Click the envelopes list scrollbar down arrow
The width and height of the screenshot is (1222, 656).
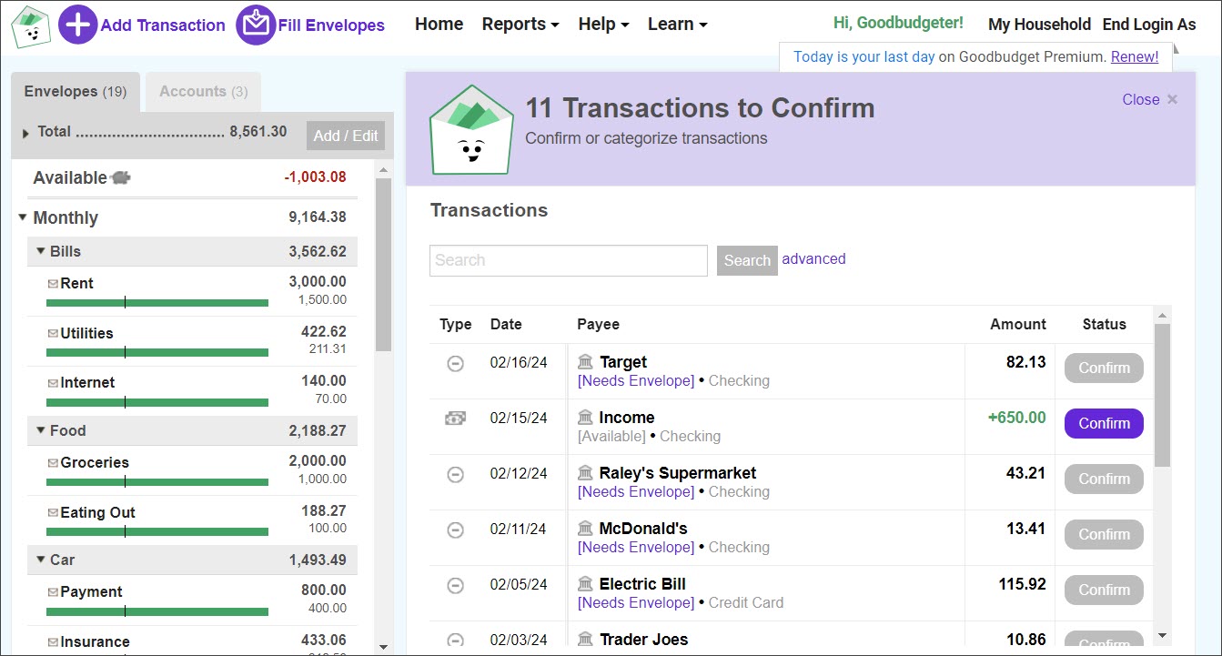pyautogui.click(x=383, y=647)
